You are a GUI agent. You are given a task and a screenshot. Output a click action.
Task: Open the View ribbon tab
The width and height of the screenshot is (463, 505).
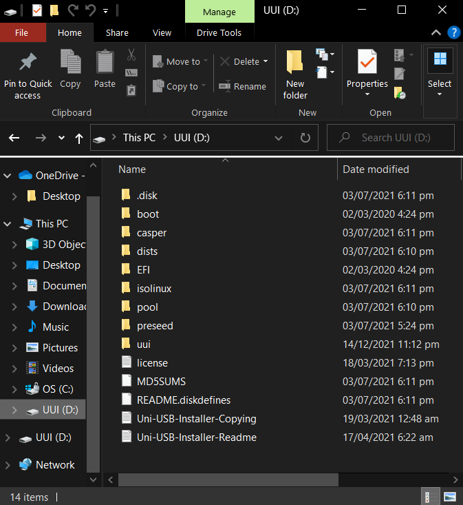coord(162,32)
